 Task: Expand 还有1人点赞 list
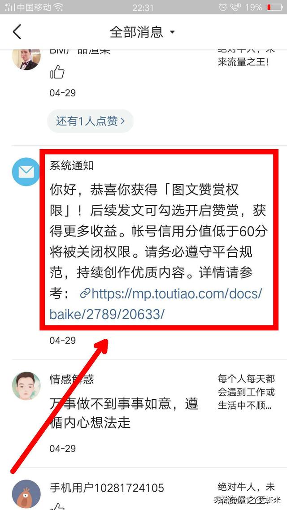tap(91, 121)
